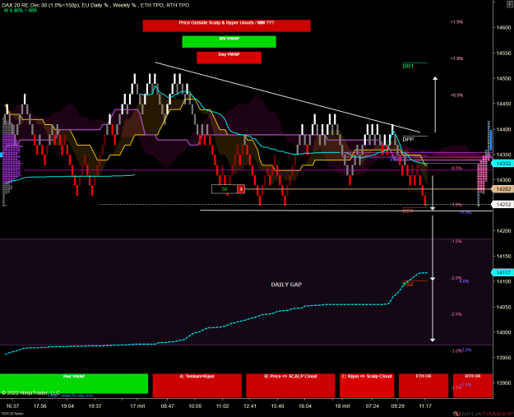
Task: Click the 11:17 time axis label
Action: click(425, 406)
